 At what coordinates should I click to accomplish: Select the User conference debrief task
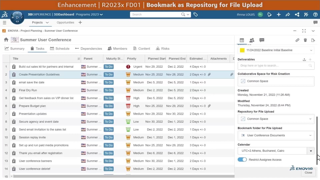click(x=34, y=169)
